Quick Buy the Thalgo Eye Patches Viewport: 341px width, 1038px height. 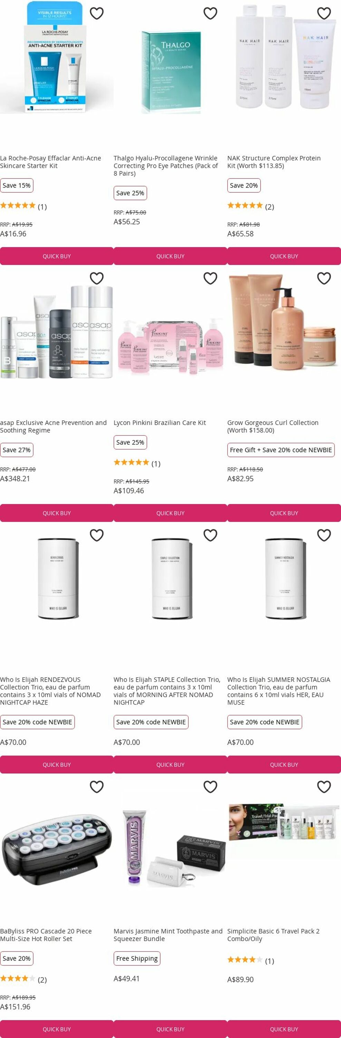[x=170, y=256]
